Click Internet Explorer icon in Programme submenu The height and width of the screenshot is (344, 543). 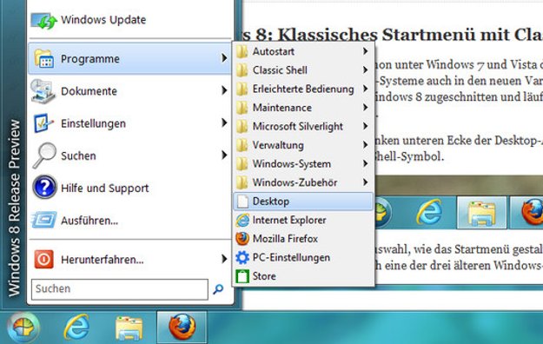pyautogui.click(x=242, y=220)
